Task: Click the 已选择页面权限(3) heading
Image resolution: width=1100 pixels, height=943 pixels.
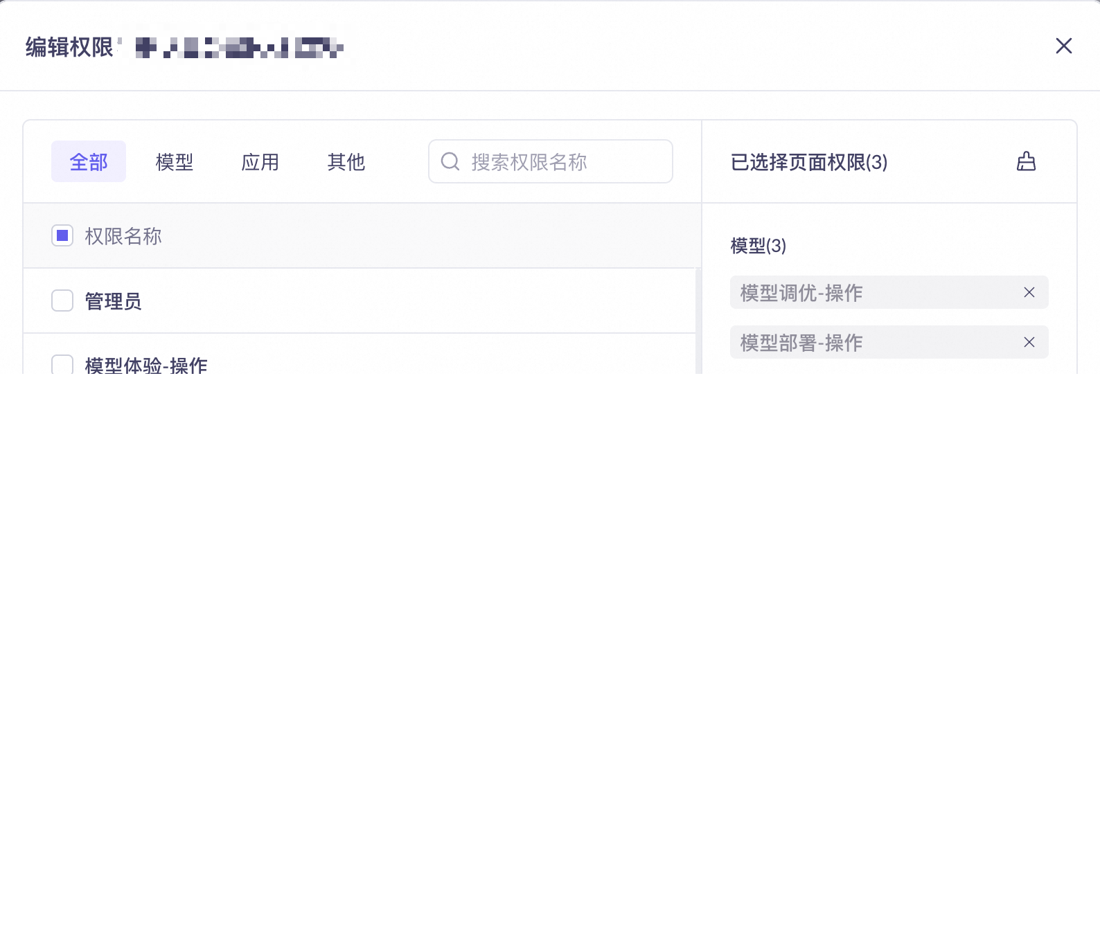Action: [x=809, y=162]
